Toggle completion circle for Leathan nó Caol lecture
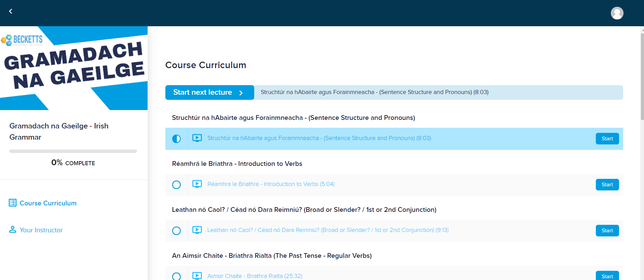The width and height of the screenshot is (644, 280). click(x=176, y=231)
